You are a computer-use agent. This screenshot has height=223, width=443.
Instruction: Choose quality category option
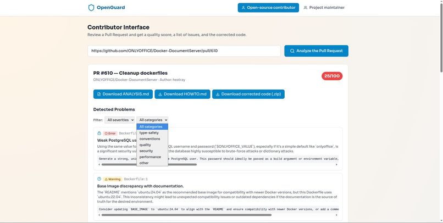coord(152,145)
